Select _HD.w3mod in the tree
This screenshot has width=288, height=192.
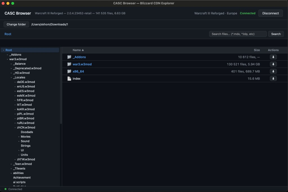click(21, 73)
